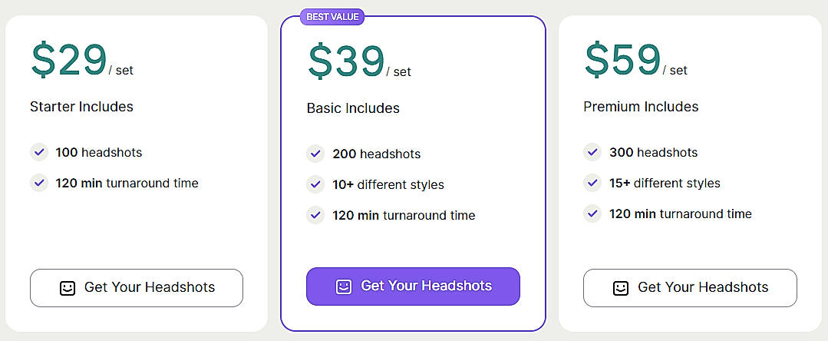Screen dimensions: 828x341
Task: Click the checkmark beside 100 headshots
Action: [39, 152]
